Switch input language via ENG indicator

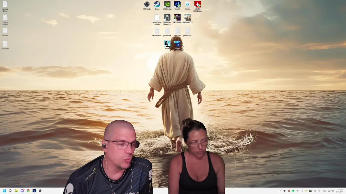click(x=324, y=191)
